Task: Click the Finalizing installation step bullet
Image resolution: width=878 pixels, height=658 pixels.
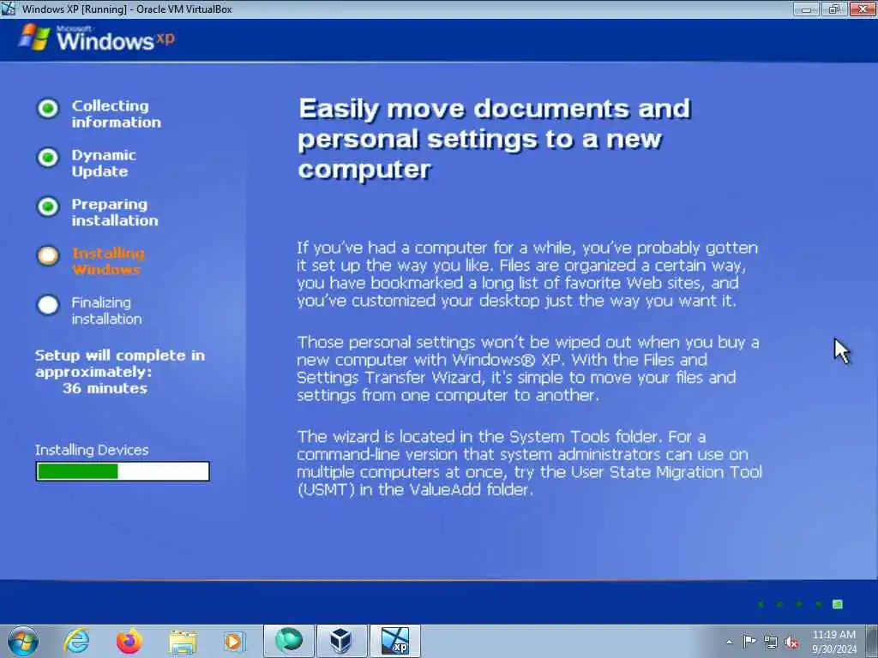Action: [x=48, y=305]
